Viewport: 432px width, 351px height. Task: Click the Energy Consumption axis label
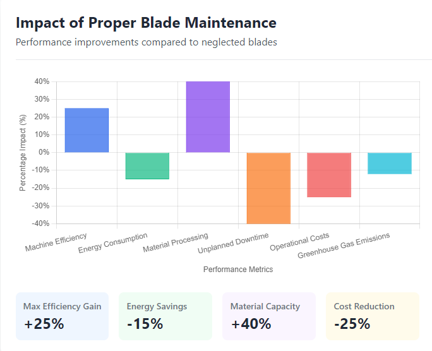tap(113, 244)
